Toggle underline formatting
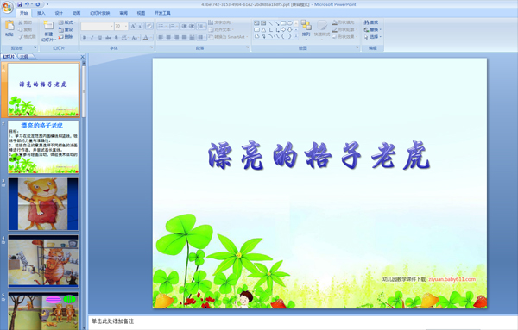This screenshot has width=518, height=330. click(100, 38)
